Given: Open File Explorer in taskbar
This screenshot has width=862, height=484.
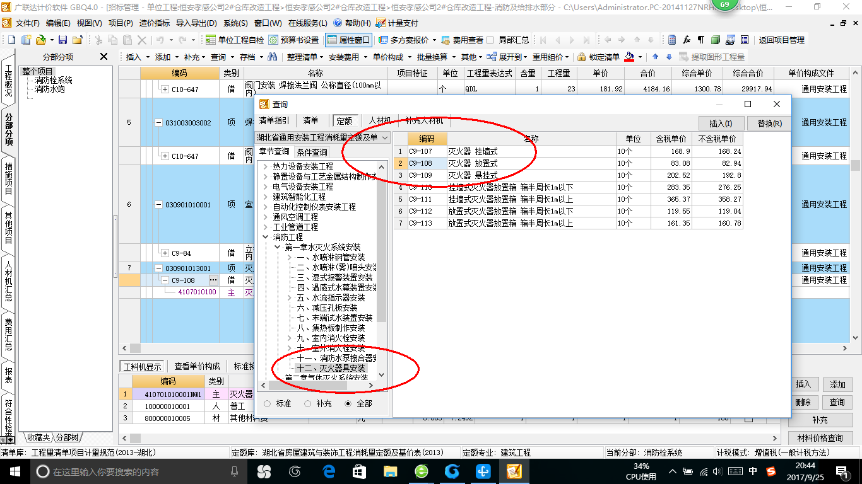Looking at the screenshot, I should [390, 471].
